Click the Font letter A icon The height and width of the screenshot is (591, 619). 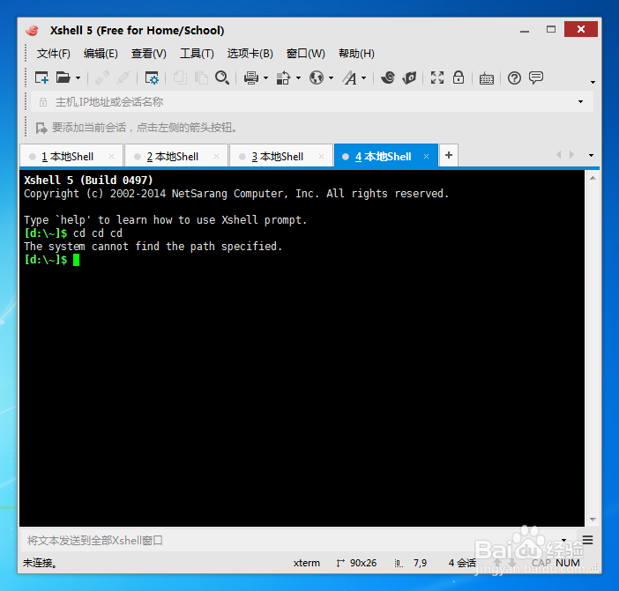tap(349, 78)
